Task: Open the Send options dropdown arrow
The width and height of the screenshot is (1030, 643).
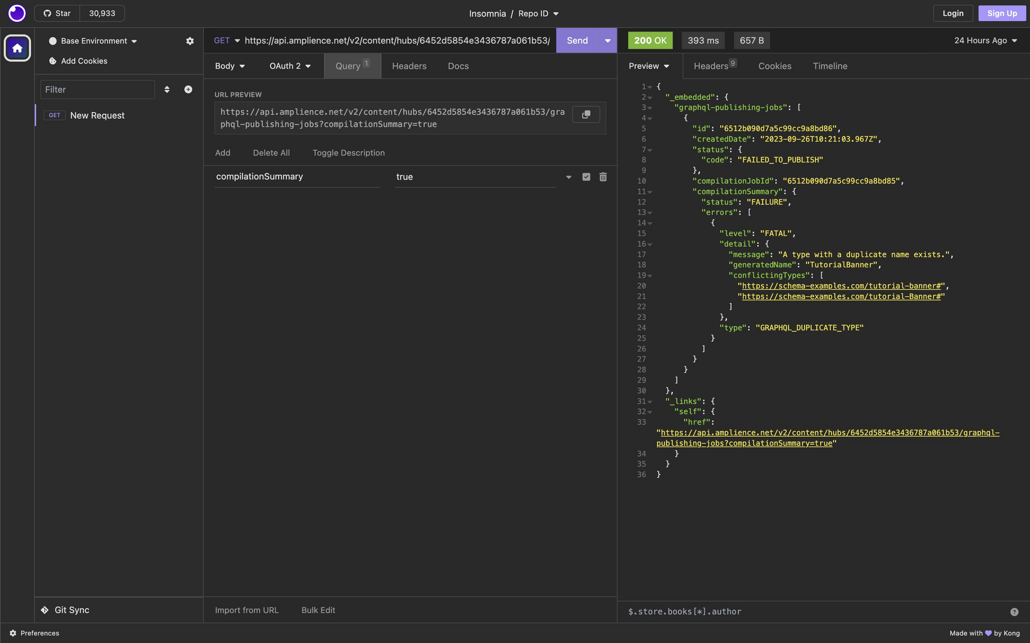Action: click(x=608, y=40)
